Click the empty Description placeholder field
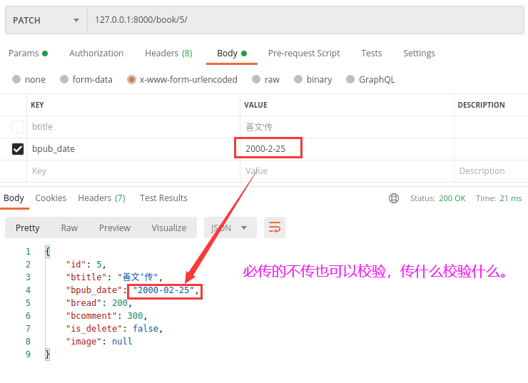 [x=491, y=171]
